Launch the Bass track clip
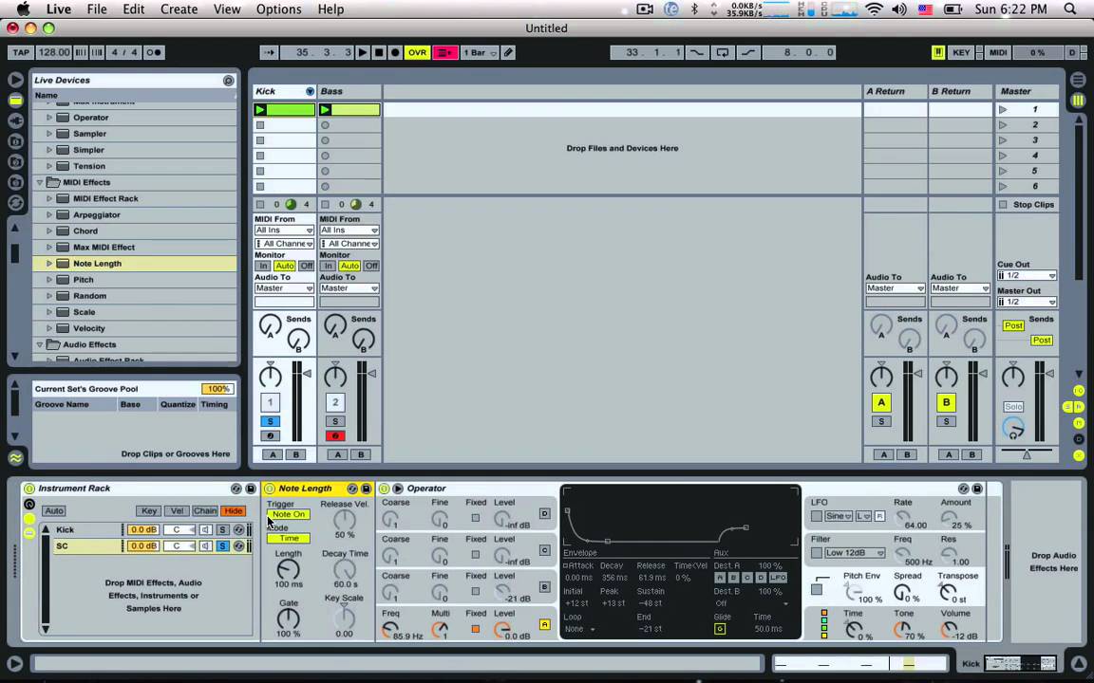Screen dimensions: 1094x683 pos(325,109)
